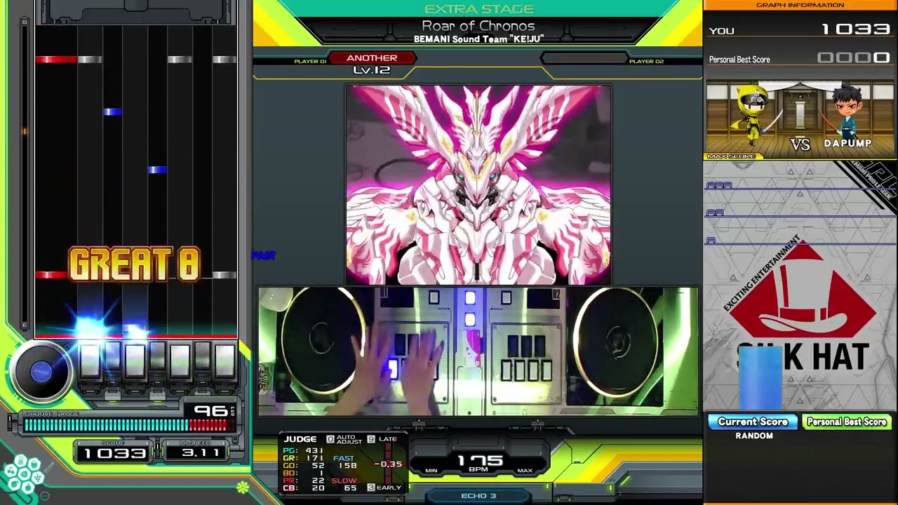Screen dimensions: 898x505
Task: Click the PR: 22 judge count
Action: [303, 480]
